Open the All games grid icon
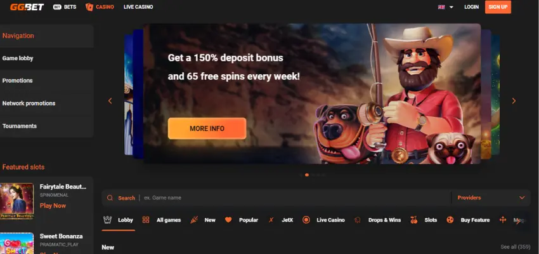539x254 pixels. click(146, 220)
